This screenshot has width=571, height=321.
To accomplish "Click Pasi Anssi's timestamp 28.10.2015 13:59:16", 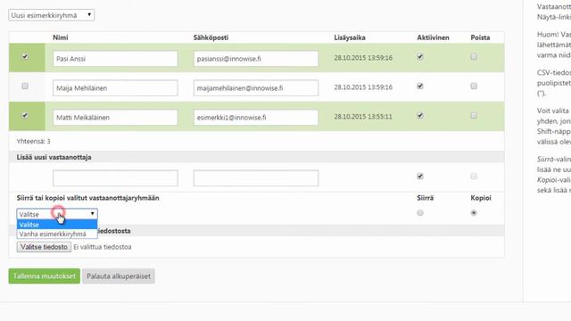I will point(363,58).
